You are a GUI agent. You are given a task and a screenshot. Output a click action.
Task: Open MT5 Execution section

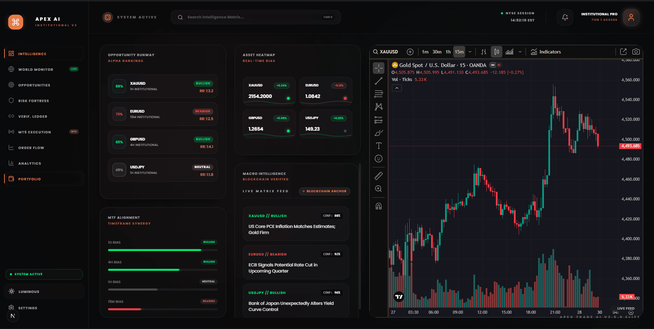tap(44, 132)
